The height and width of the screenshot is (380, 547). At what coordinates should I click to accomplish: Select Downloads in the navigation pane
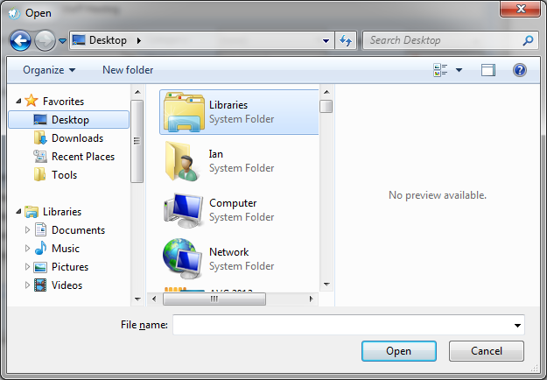click(77, 138)
